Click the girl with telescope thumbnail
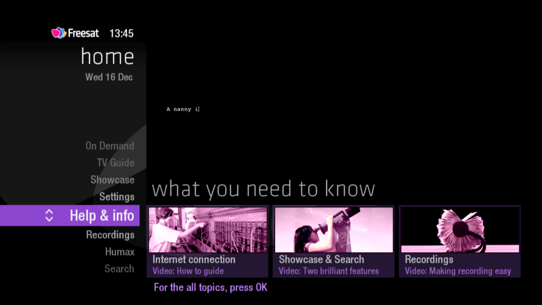 tap(333, 230)
